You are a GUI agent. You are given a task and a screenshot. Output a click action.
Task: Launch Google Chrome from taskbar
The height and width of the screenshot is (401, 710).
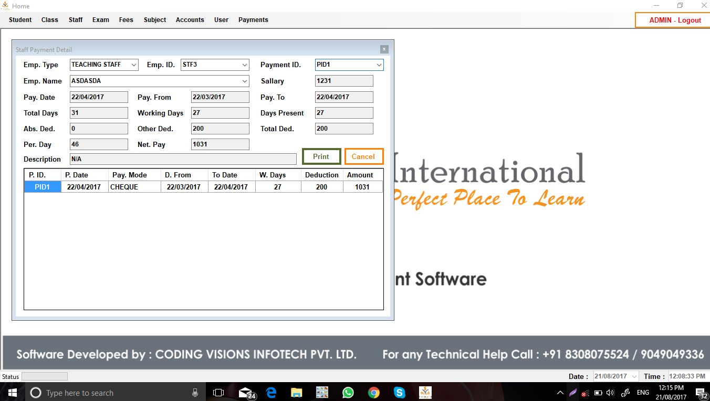373,393
